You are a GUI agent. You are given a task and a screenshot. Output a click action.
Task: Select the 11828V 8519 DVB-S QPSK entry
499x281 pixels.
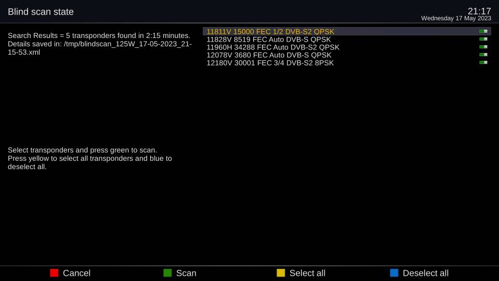coord(268,40)
